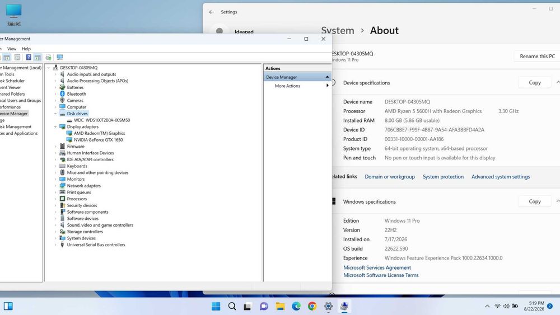The height and width of the screenshot is (315, 560).
Task: Open the More Actions submenu arrow
Action: pos(327,86)
